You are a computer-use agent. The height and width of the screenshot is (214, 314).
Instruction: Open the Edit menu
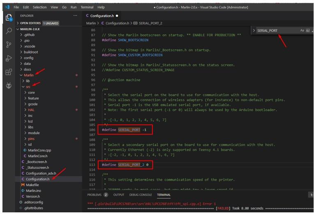coord(25,7)
